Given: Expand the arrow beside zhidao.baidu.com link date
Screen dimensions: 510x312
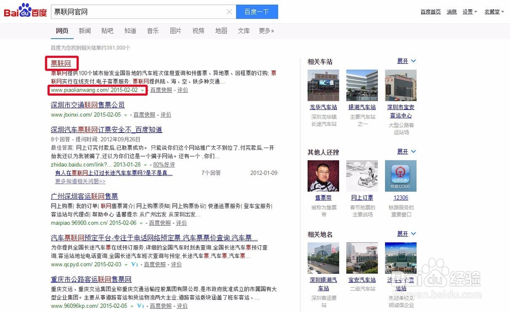Looking at the screenshot, I should [145, 165].
